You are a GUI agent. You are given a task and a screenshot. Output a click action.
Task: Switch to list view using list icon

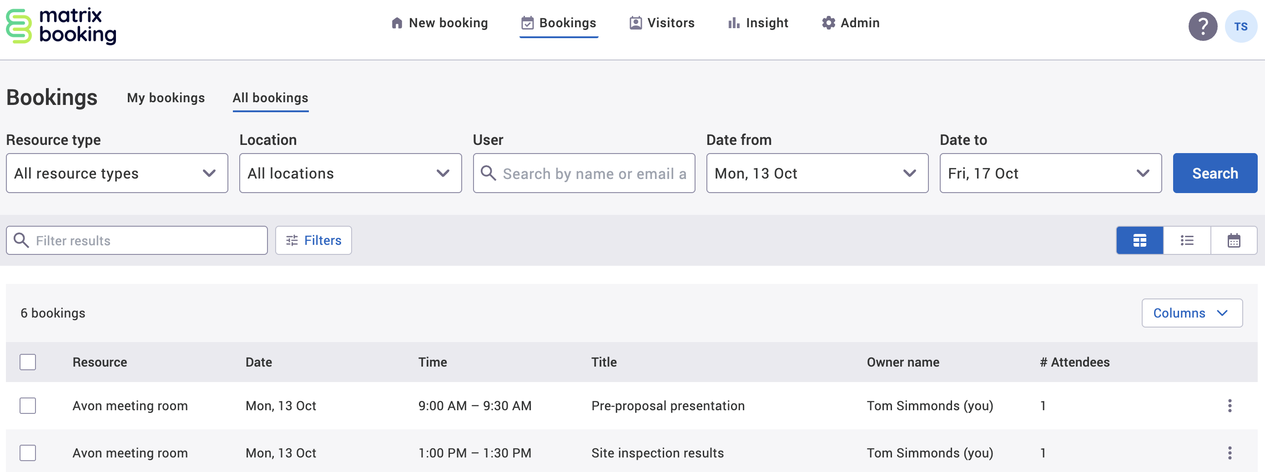pos(1187,240)
